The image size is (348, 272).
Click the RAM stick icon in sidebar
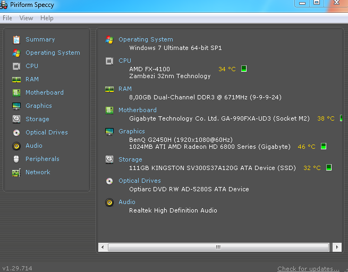(16, 80)
